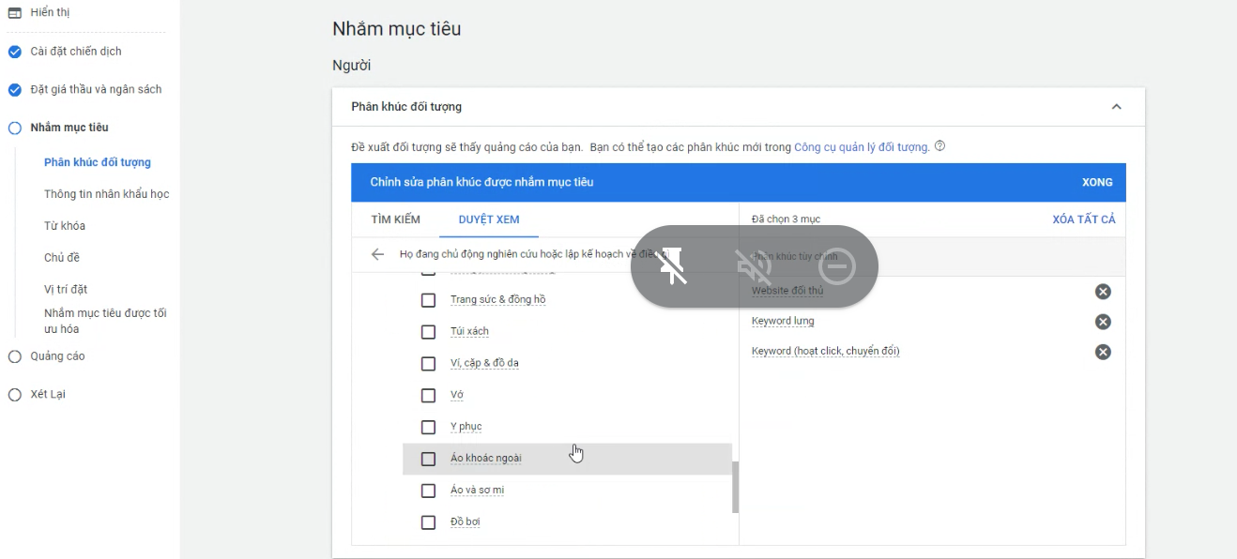
Task: Select the DUYỆT XEM tab
Action: 489,219
